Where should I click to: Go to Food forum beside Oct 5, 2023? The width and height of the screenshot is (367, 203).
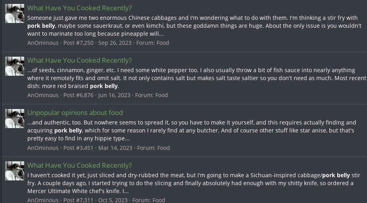[159, 200]
